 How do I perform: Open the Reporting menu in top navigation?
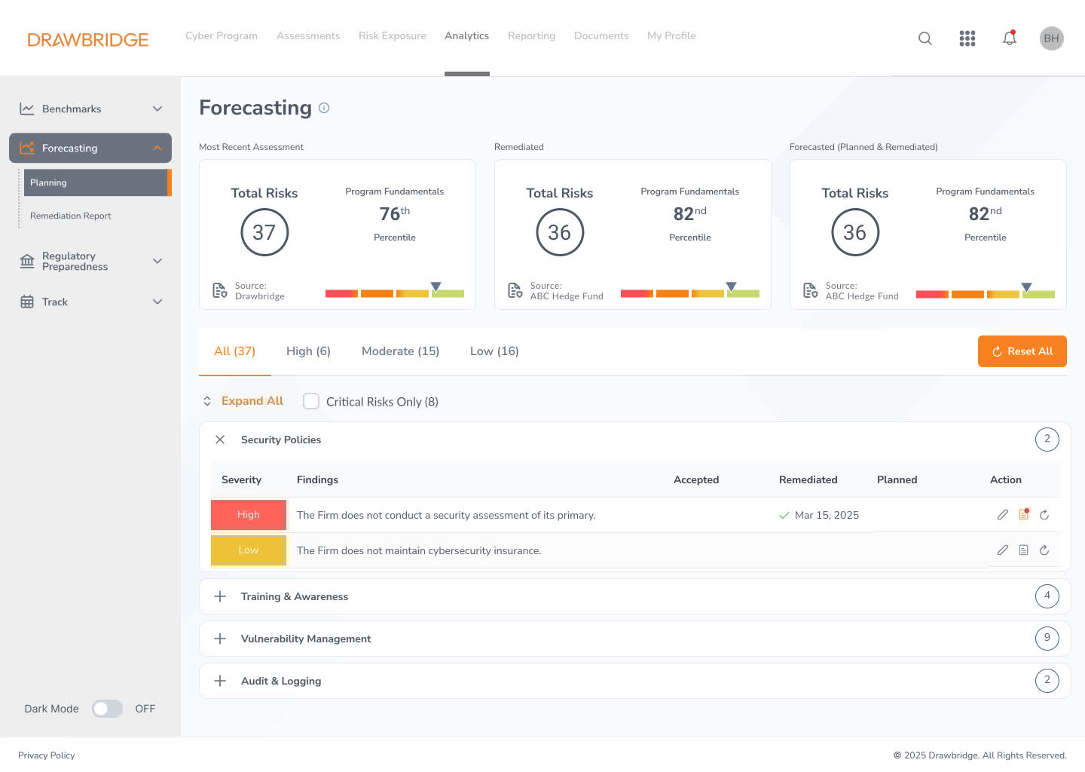click(531, 35)
